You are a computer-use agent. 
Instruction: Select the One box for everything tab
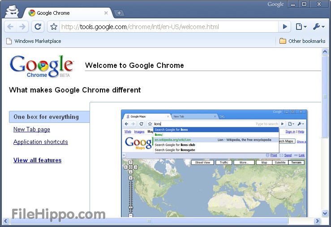(49, 117)
